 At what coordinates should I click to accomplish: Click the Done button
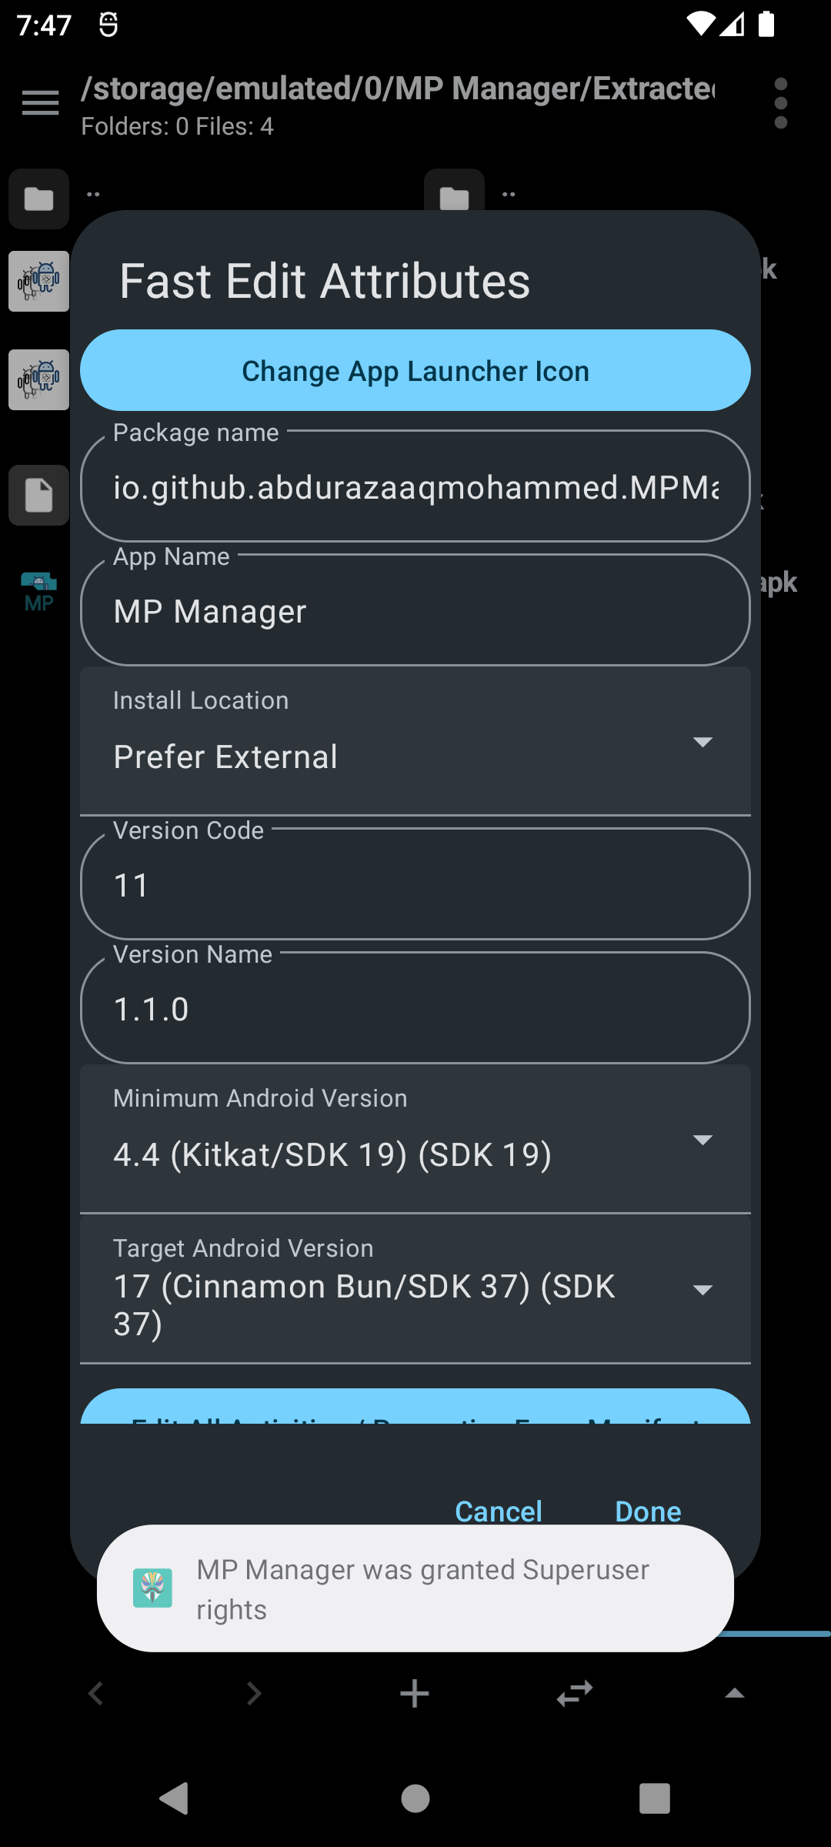click(648, 1511)
